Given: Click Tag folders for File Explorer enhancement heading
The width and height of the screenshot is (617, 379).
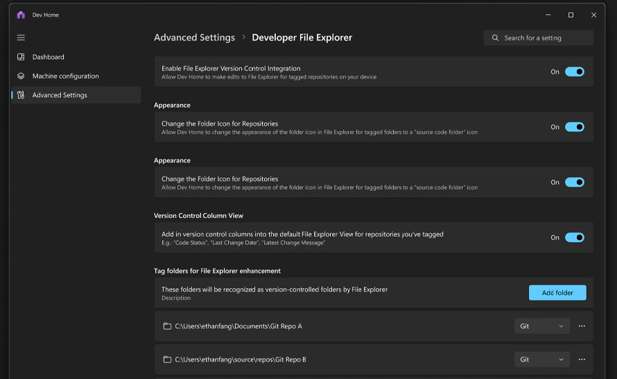Looking at the screenshot, I should [217, 271].
